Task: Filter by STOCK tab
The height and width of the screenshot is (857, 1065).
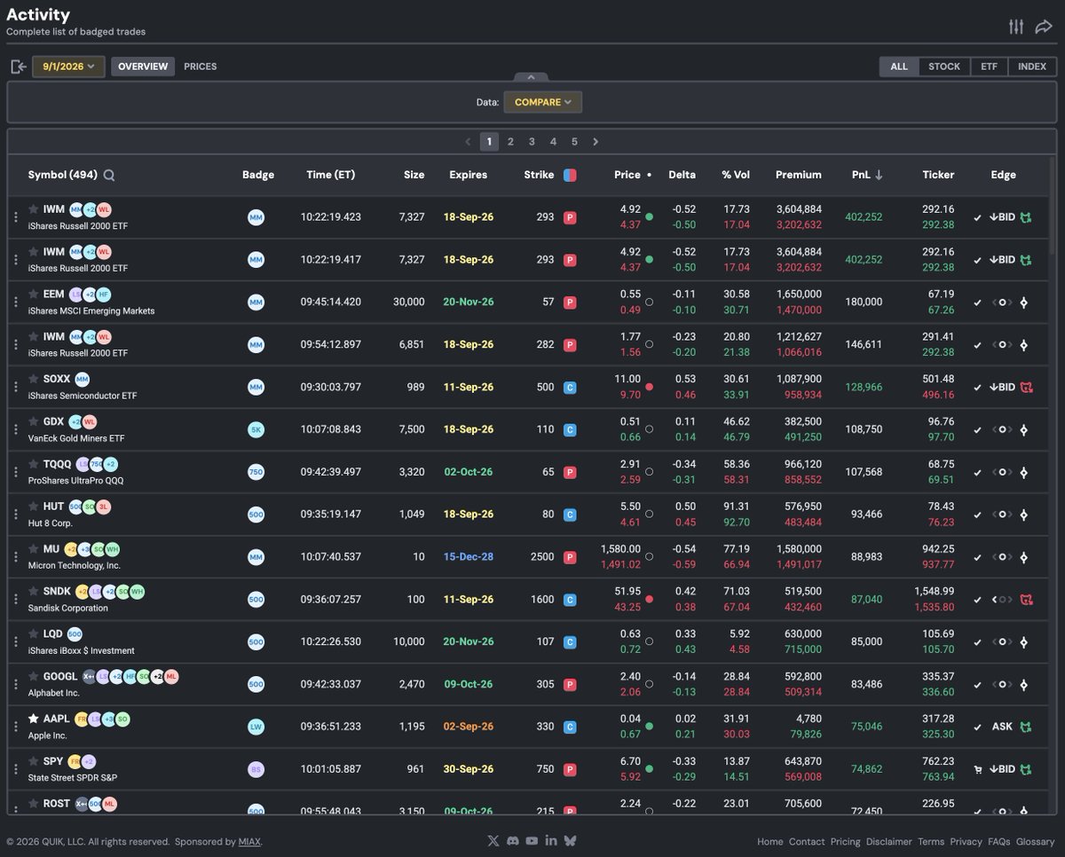Action: click(944, 67)
